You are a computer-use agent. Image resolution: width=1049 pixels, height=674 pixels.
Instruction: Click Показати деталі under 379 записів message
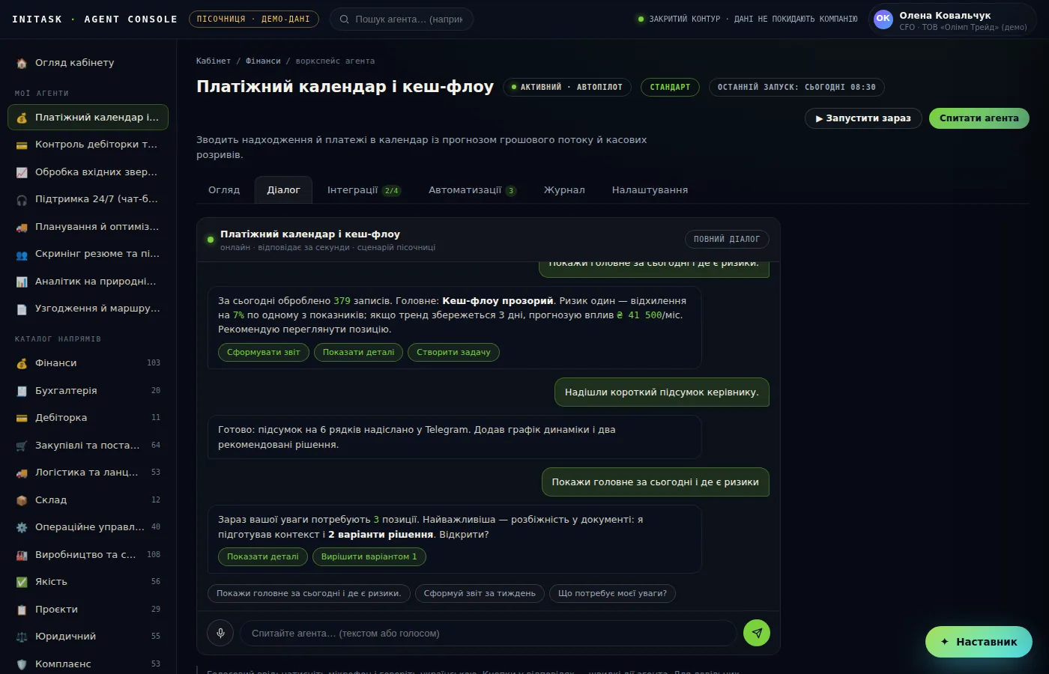[x=358, y=352]
